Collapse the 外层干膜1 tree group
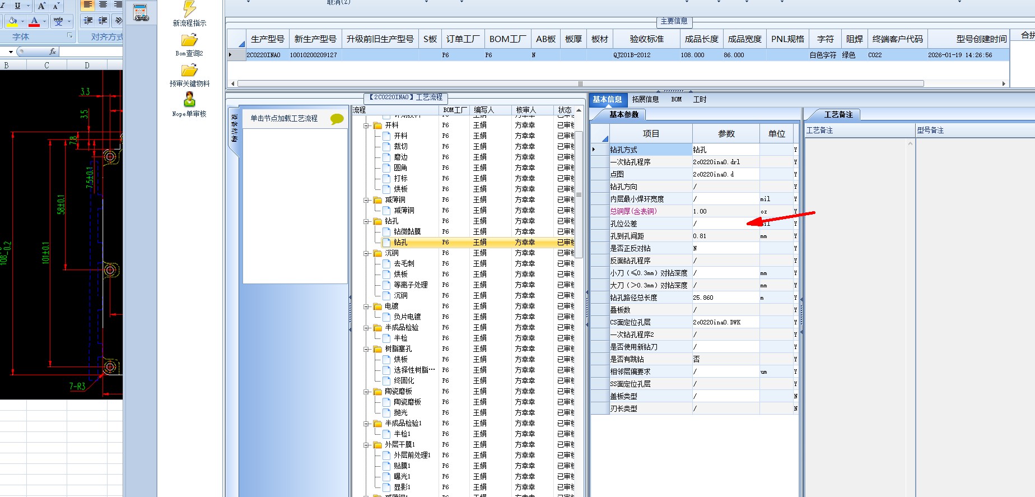 click(x=366, y=445)
